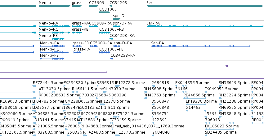Open the LD32537.5prime EST label
The height and width of the screenshot is (137, 264).
tap(48, 108)
